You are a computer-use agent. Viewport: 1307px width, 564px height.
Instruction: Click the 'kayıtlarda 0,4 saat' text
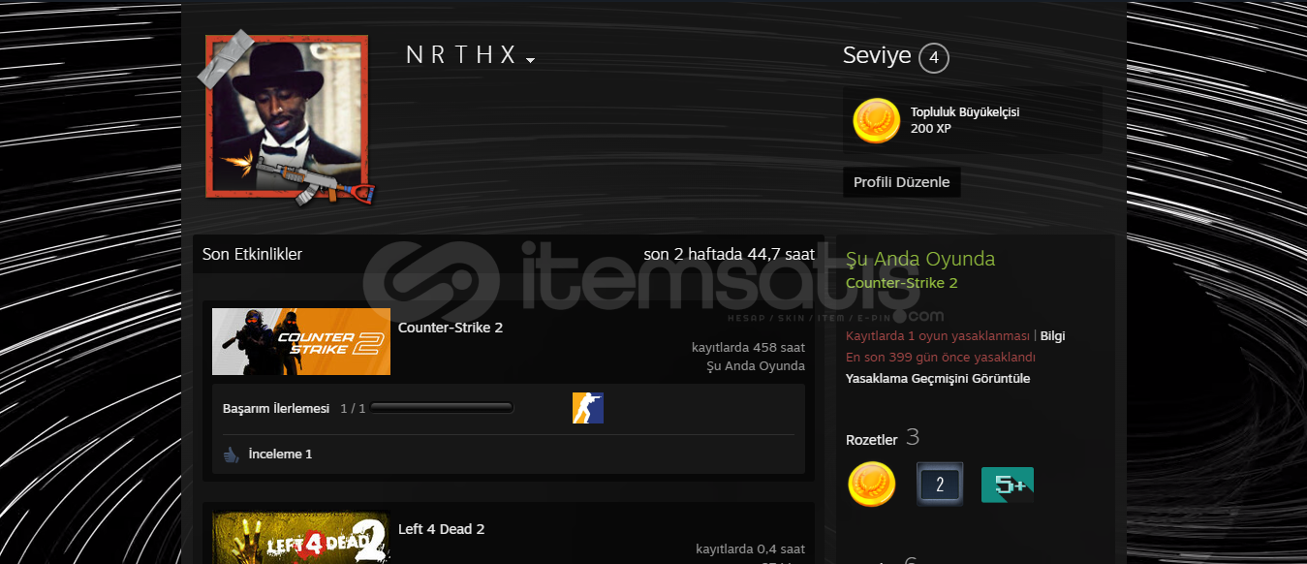tap(750, 549)
